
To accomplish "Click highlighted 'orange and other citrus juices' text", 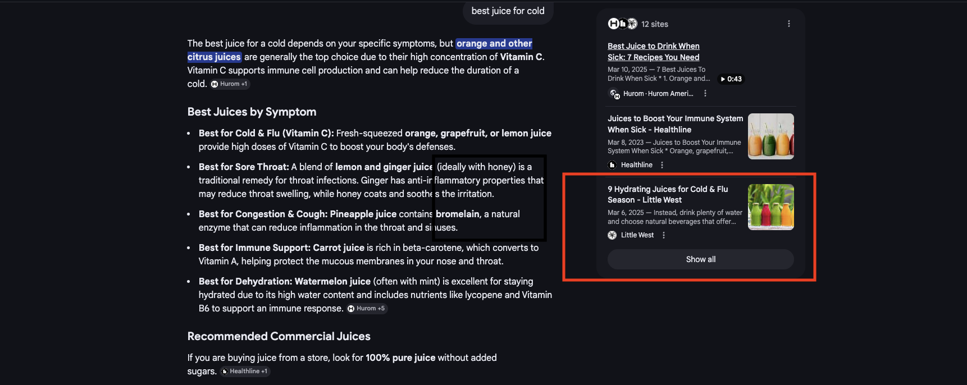I will pos(494,44).
